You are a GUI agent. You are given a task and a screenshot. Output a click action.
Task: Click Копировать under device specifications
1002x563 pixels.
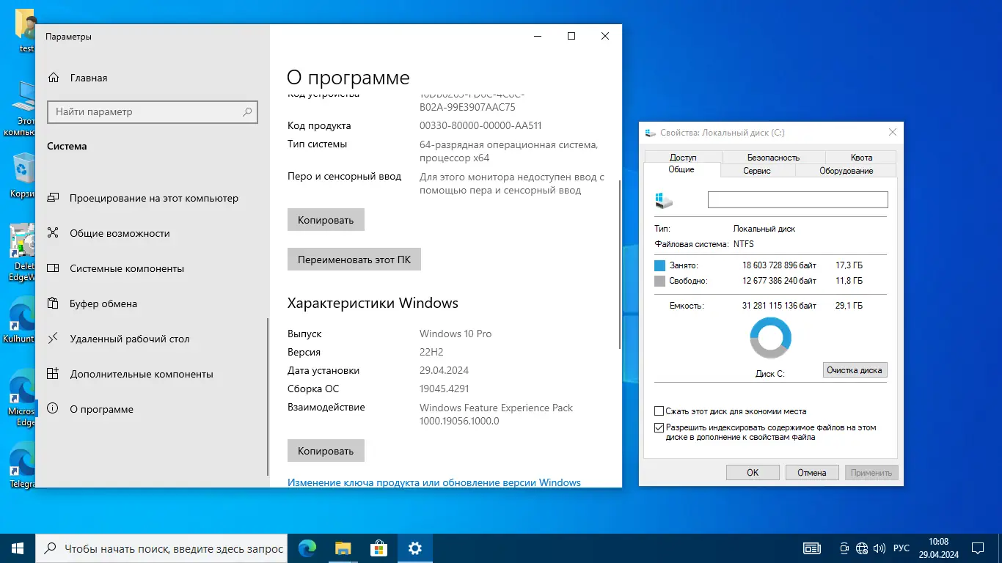326,220
